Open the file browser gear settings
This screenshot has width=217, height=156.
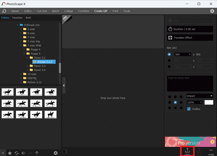[x=56, y=153]
